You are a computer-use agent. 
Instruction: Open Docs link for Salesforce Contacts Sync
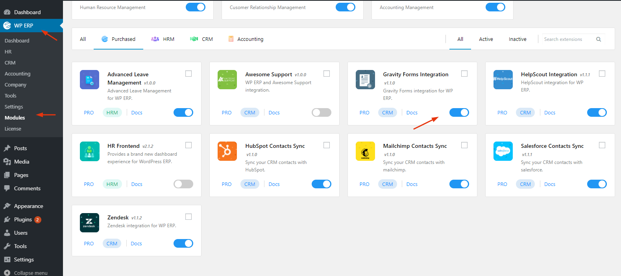[x=550, y=184]
